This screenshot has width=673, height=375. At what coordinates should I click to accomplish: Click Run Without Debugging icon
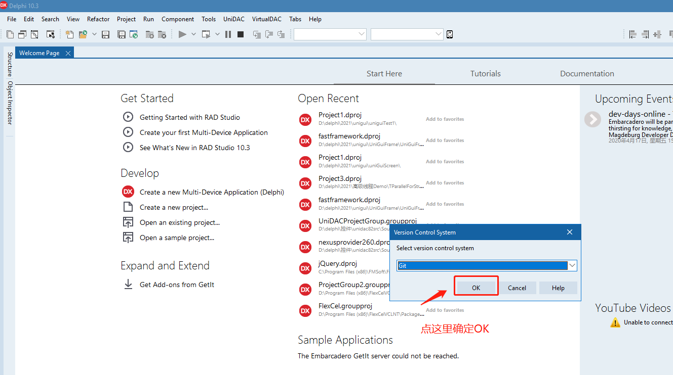(206, 34)
